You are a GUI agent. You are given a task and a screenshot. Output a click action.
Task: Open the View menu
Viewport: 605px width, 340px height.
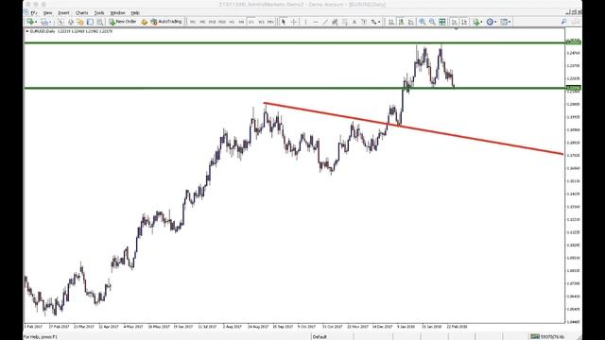[47, 12]
